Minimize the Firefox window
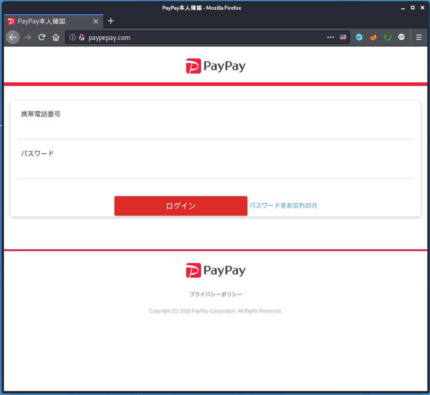The height and width of the screenshot is (395, 430). 403,8
